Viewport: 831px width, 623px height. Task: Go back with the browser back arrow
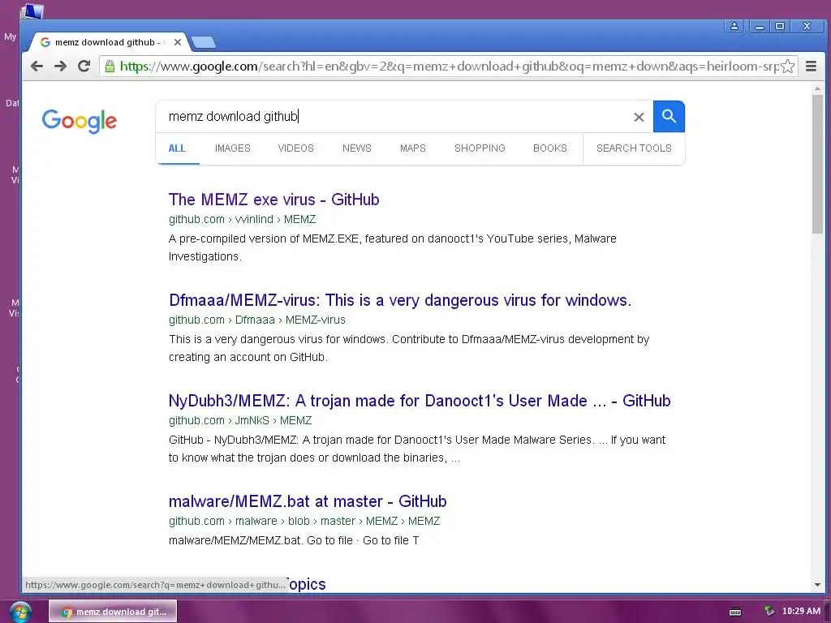[37, 67]
